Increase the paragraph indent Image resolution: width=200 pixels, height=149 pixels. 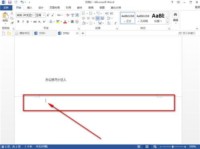point(112,13)
